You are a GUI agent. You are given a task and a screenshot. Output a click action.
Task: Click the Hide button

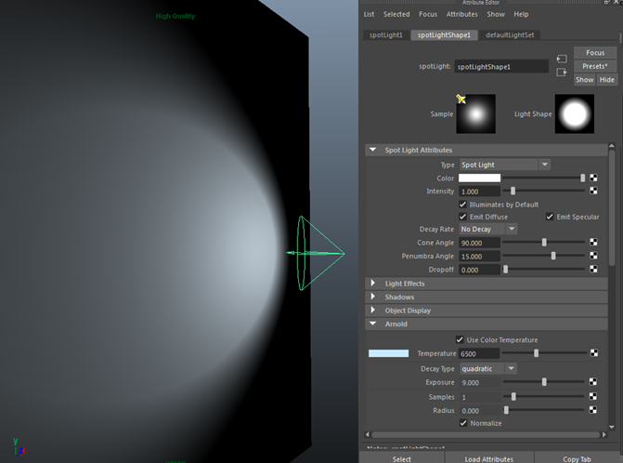[x=606, y=80]
